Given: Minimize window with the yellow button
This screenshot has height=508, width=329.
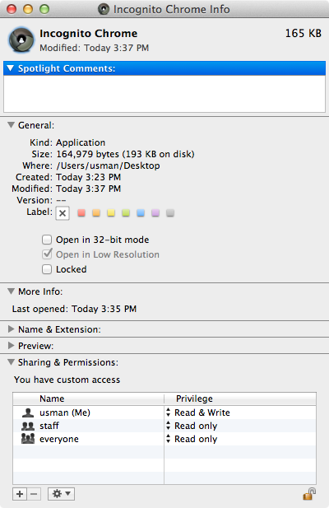Looking at the screenshot, I should [x=28, y=9].
